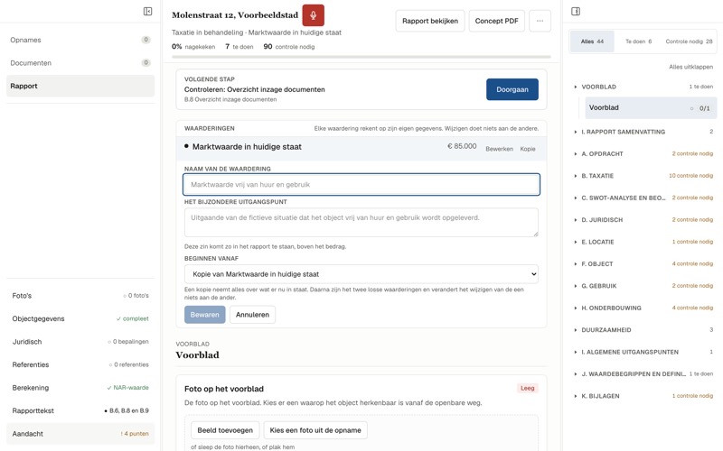Click the € 85.000 valuation amount

[x=462, y=147]
